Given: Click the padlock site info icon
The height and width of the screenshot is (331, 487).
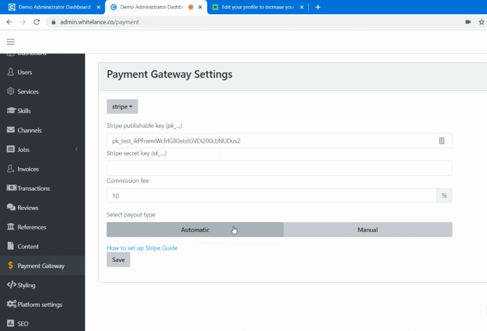Looking at the screenshot, I should (x=54, y=22).
